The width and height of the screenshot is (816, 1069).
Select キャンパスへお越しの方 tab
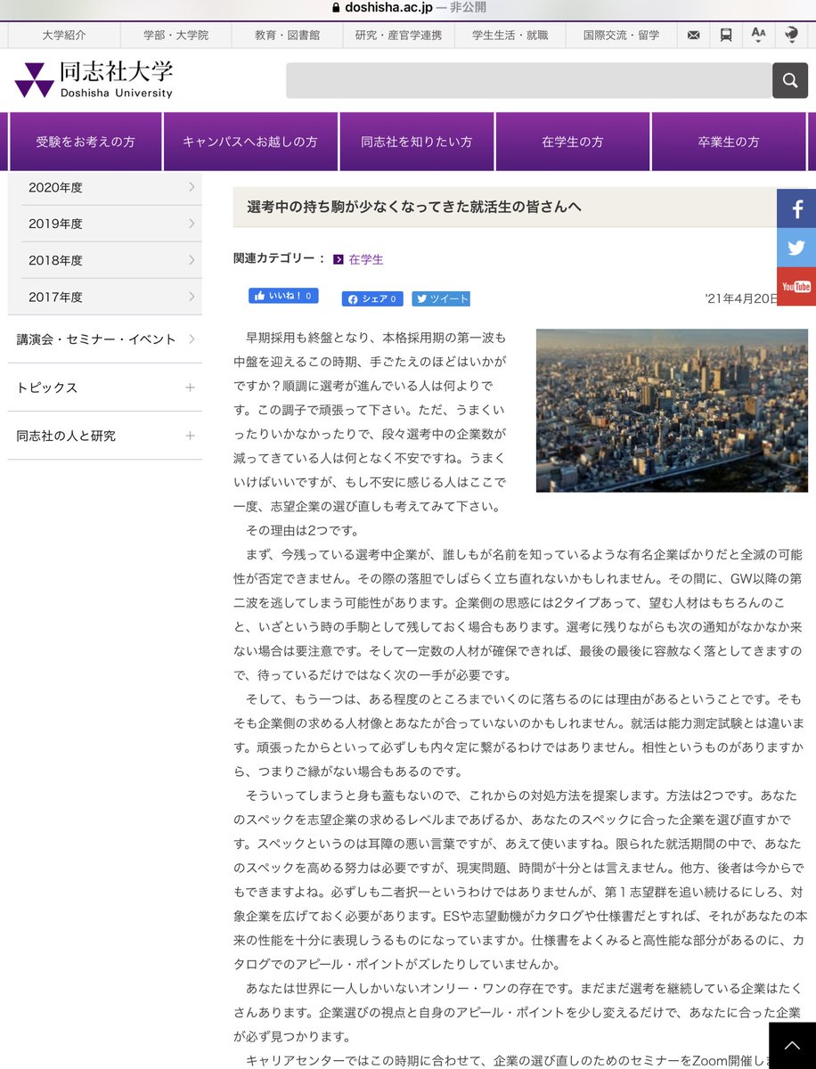click(x=249, y=142)
